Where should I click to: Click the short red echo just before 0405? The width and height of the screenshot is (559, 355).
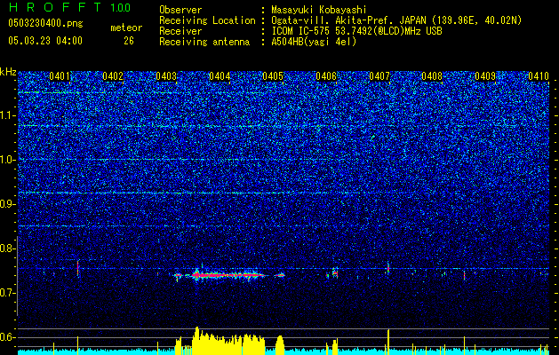coord(280,275)
